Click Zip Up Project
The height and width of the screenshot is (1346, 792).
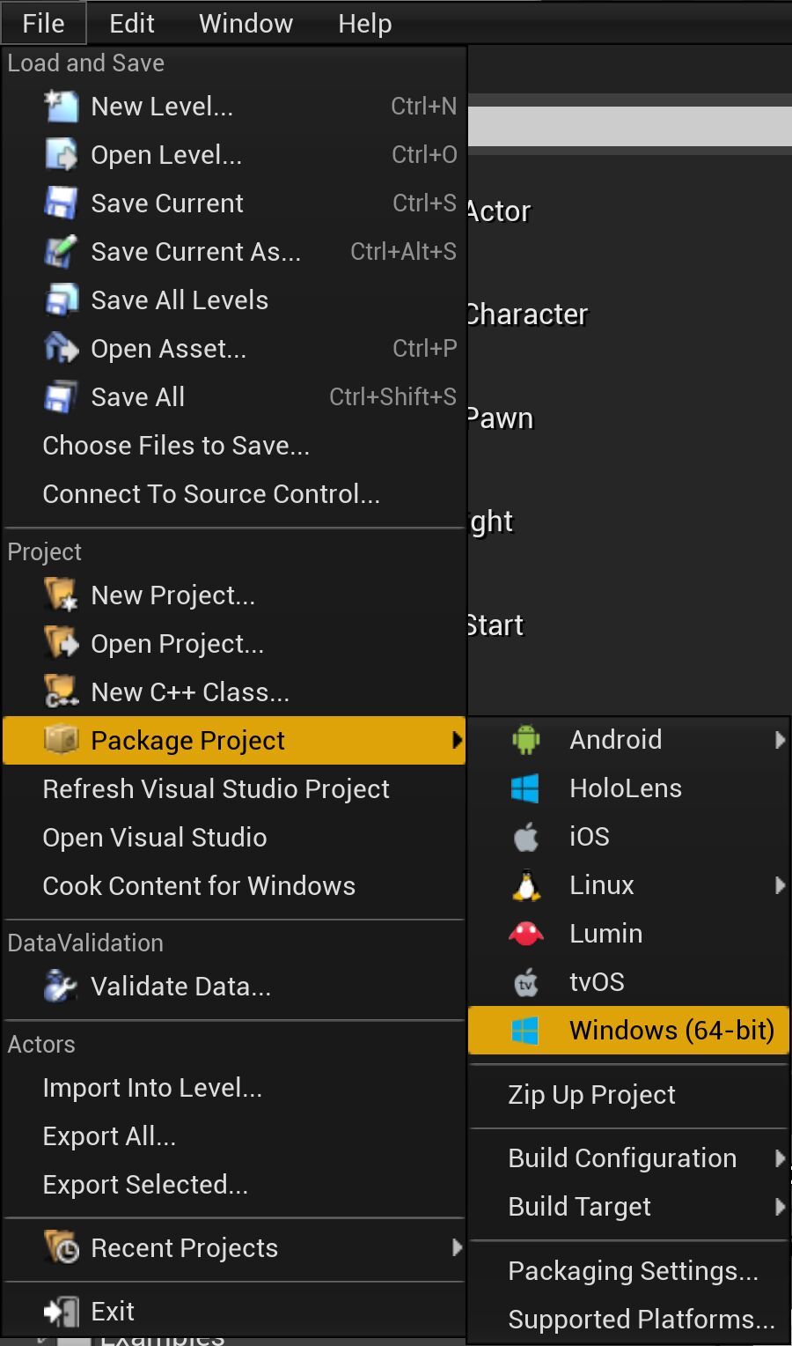591,1094
